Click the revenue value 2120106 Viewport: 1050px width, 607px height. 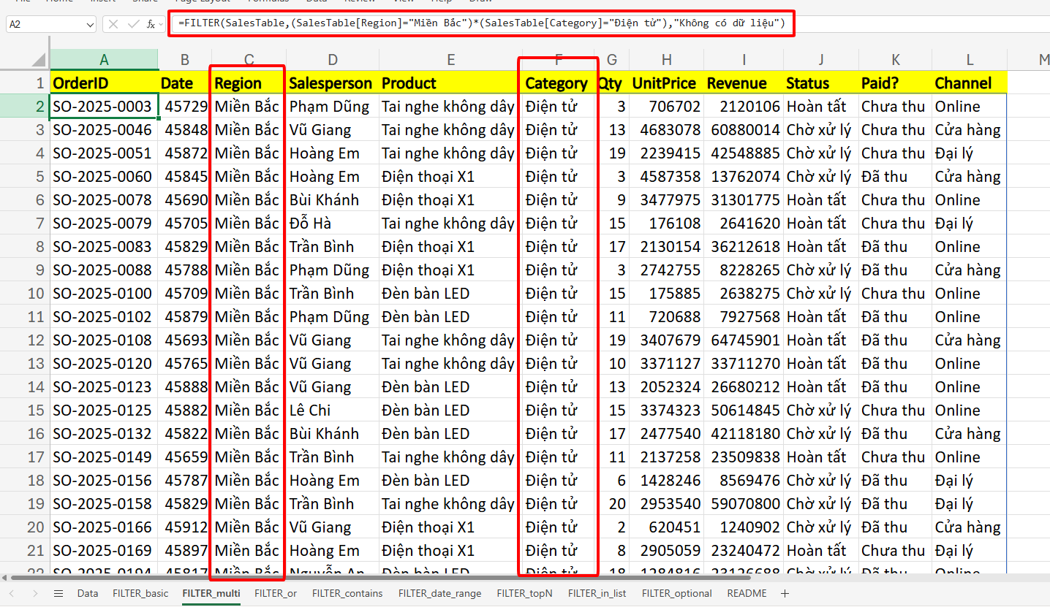tap(744, 107)
